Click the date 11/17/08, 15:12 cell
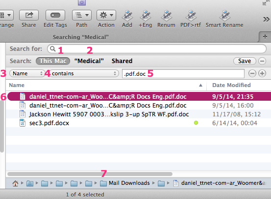Viewport: 271px width, 199px height. coord(236,114)
